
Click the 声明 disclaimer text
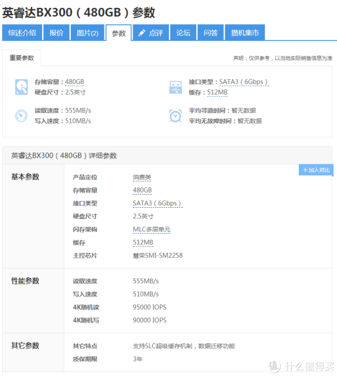(283, 58)
